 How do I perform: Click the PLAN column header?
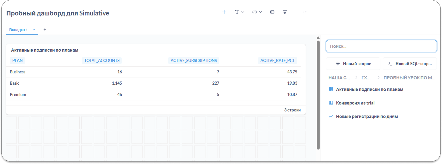(x=17, y=60)
